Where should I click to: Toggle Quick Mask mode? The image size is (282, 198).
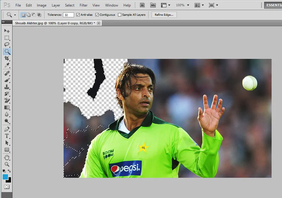(7, 187)
